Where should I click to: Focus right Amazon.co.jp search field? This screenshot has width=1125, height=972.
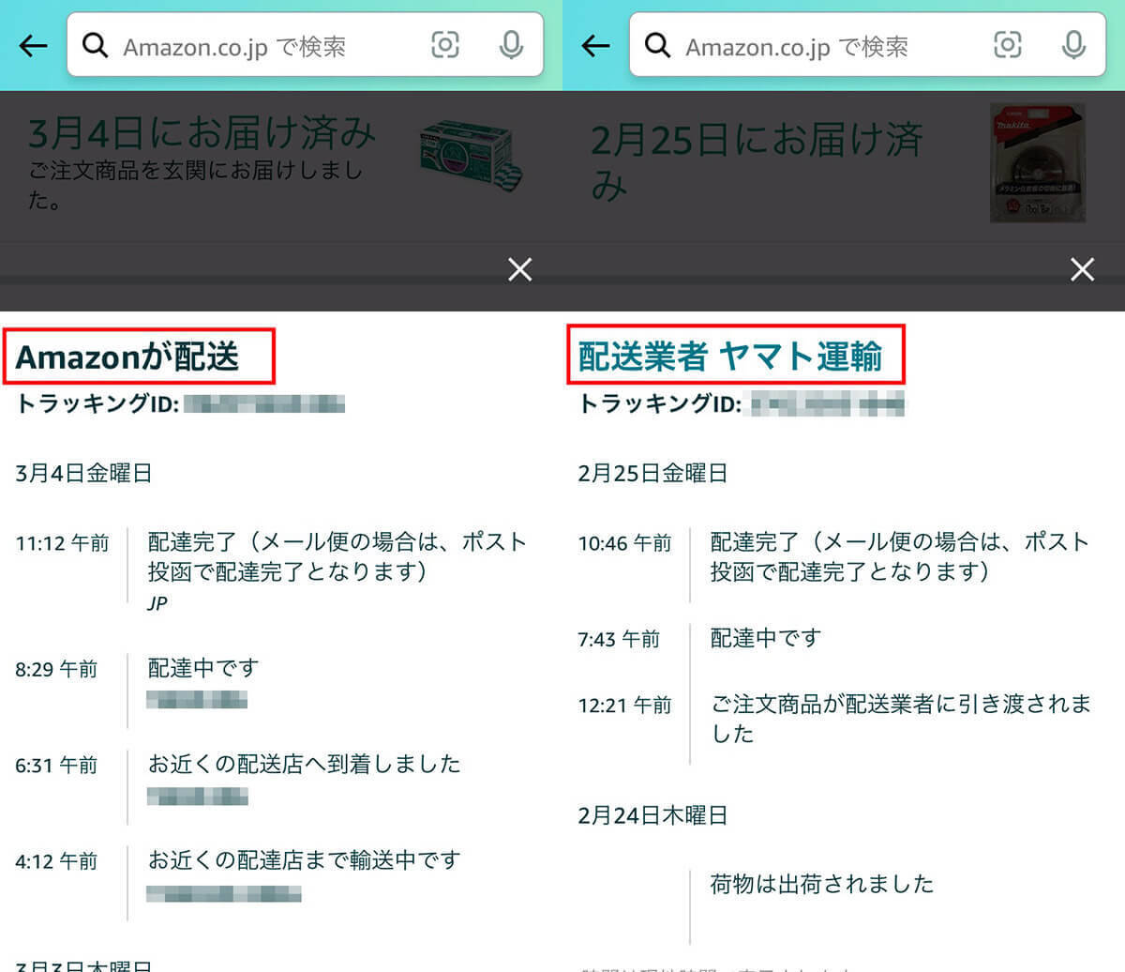(867, 44)
